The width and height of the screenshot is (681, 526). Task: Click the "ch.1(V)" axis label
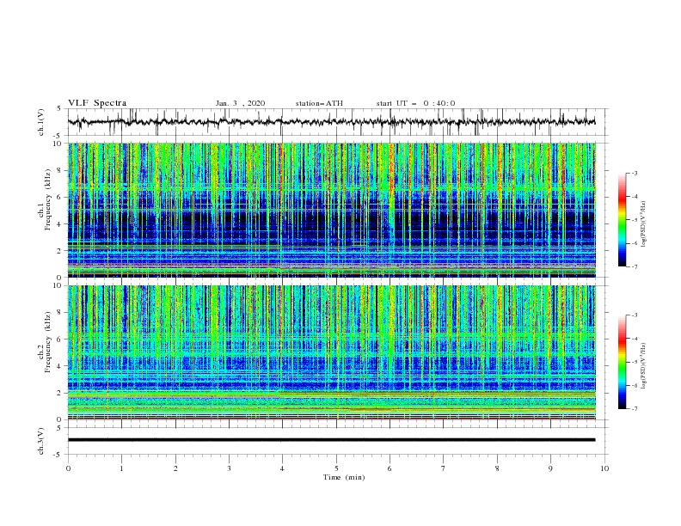[x=41, y=122]
